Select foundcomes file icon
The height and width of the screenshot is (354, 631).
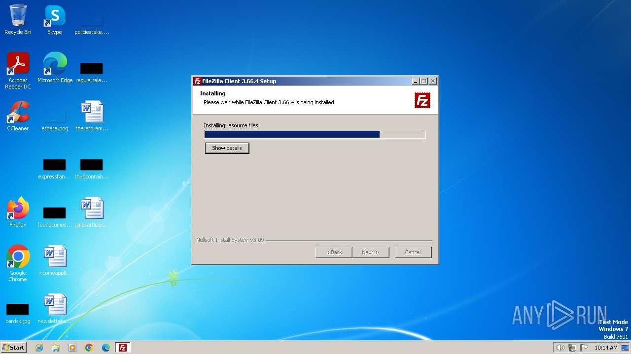point(54,217)
